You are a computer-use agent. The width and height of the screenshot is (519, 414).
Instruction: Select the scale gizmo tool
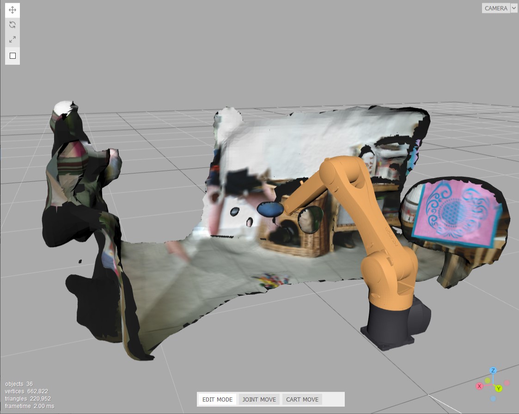(x=12, y=40)
